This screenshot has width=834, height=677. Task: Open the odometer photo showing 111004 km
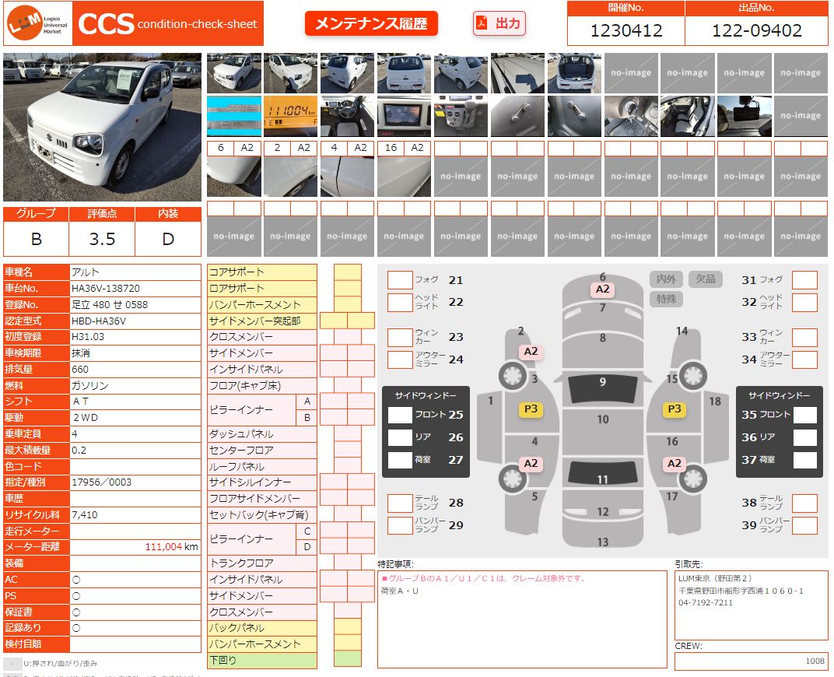(290, 115)
